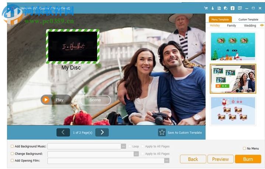
Task: Click the background music path field
Action: pyautogui.click(x=84, y=146)
